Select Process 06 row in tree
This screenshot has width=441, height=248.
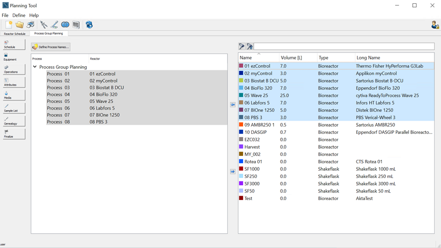point(137,108)
